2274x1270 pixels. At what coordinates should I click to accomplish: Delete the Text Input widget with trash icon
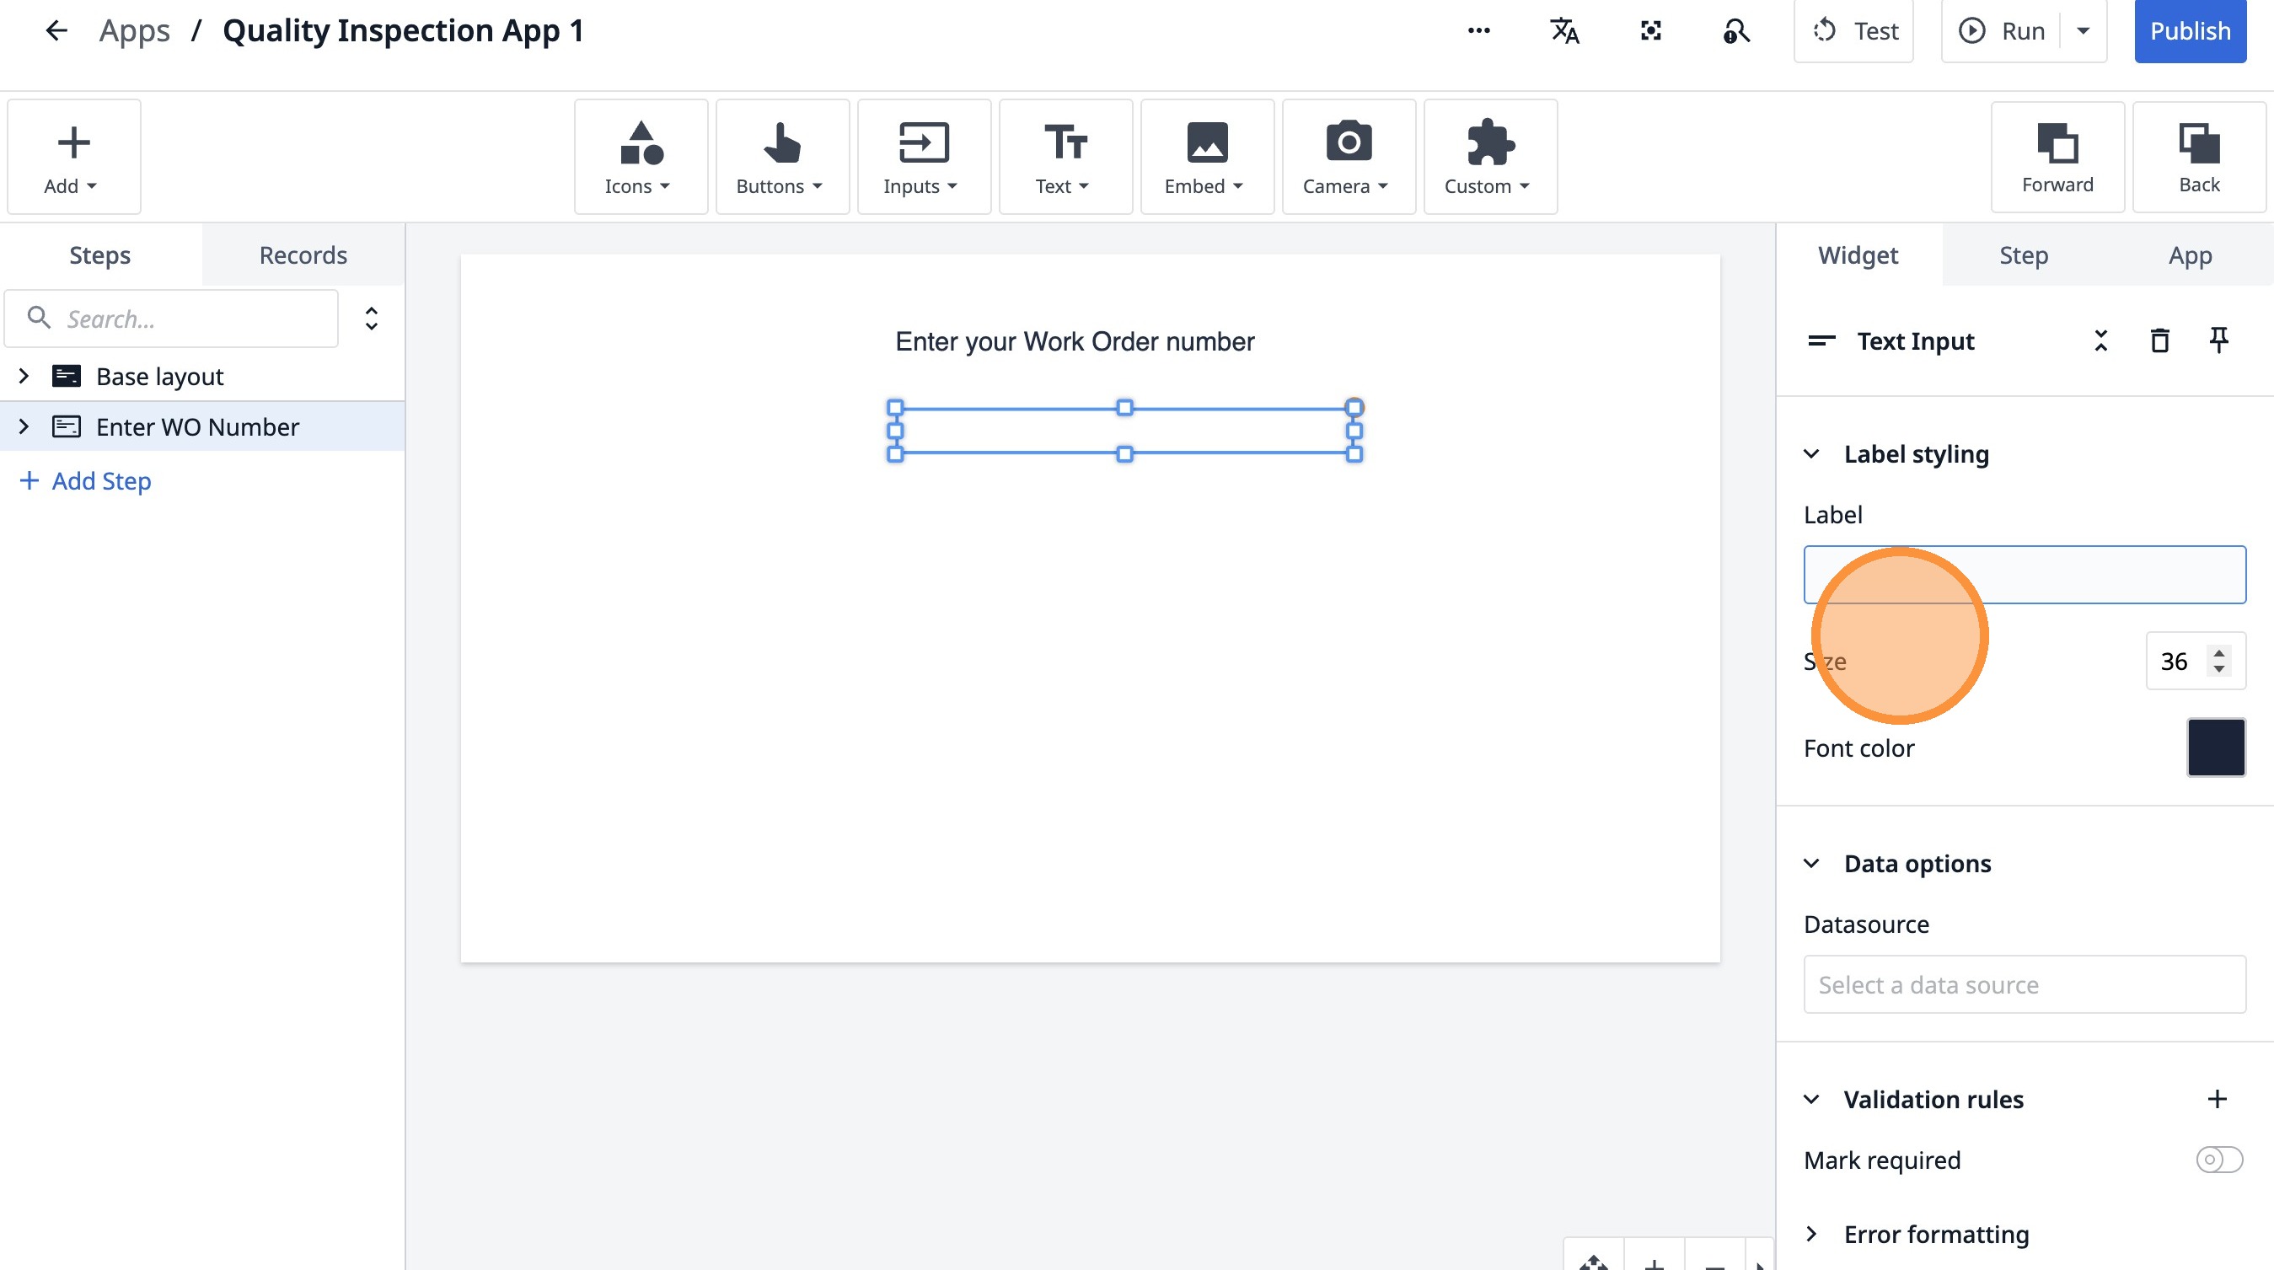pyautogui.click(x=2159, y=340)
